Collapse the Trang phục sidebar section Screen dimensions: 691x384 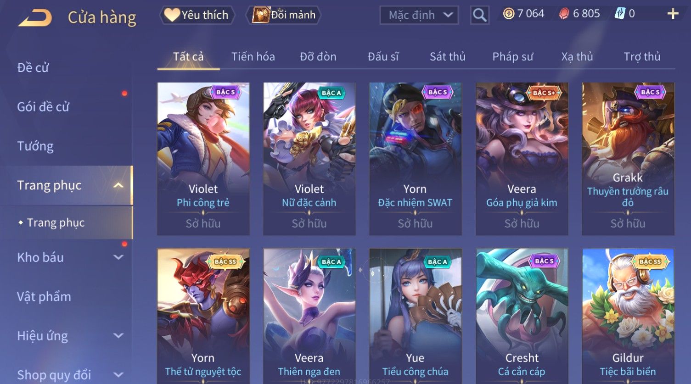pos(118,185)
